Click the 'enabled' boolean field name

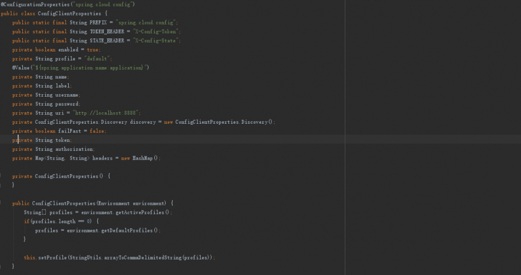(68, 50)
